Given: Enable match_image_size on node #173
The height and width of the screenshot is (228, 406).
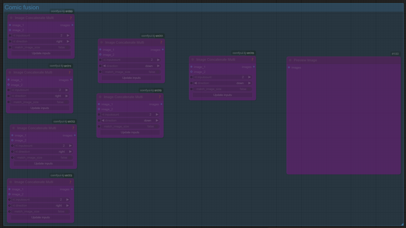Looking at the screenshot, I should coord(40,211).
